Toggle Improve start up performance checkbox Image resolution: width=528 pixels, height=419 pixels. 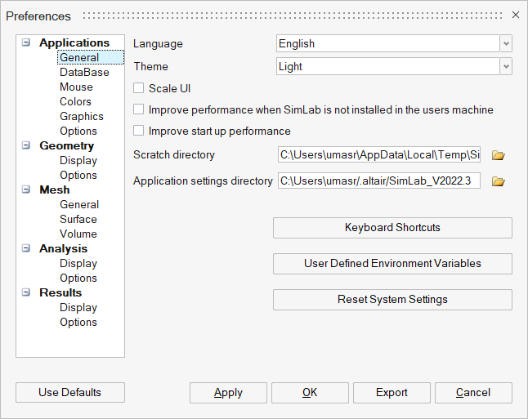[139, 131]
